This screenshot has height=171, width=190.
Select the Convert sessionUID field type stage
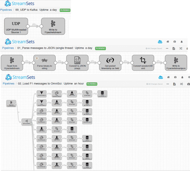[x=143, y=63]
